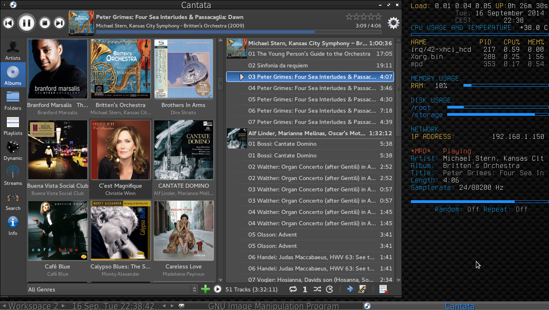549x310 pixels.
Task: Stop playback with the stop button
Action: pos(45,23)
